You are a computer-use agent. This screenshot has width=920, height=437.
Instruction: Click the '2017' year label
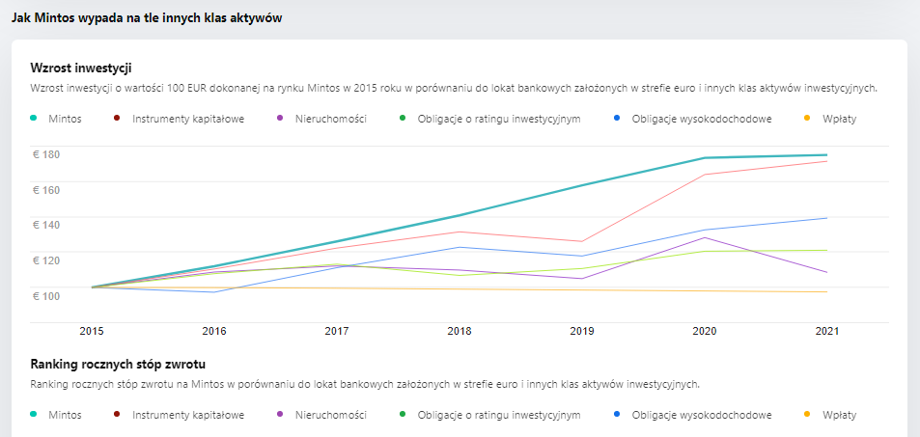pos(337,332)
